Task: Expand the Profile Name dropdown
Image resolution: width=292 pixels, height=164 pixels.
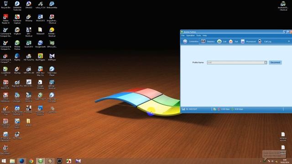Action: click(x=266, y=62)
